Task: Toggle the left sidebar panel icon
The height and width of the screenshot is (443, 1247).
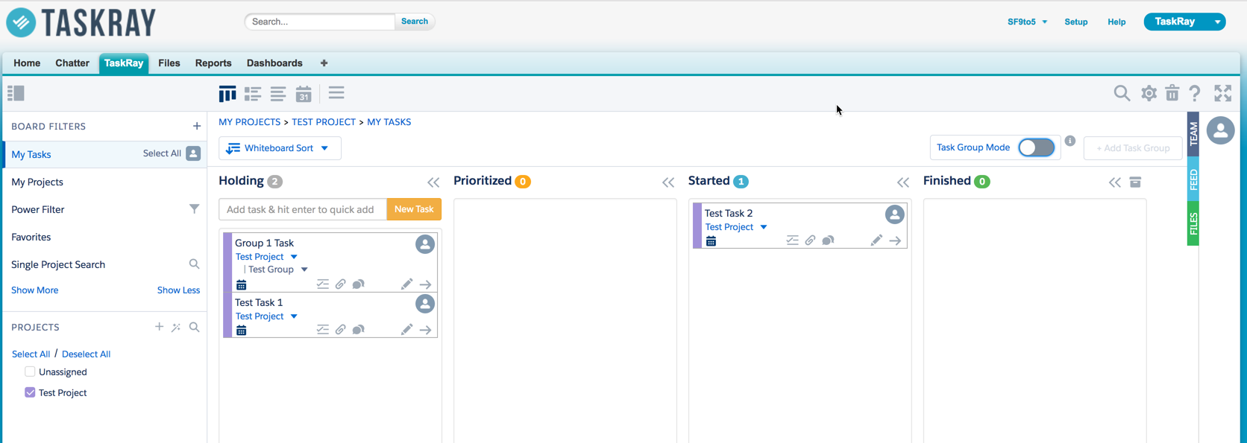Action: [16, 93]
